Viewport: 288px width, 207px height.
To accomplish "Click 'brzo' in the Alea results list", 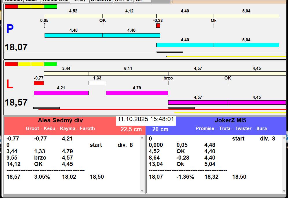I will click(40, 158).
